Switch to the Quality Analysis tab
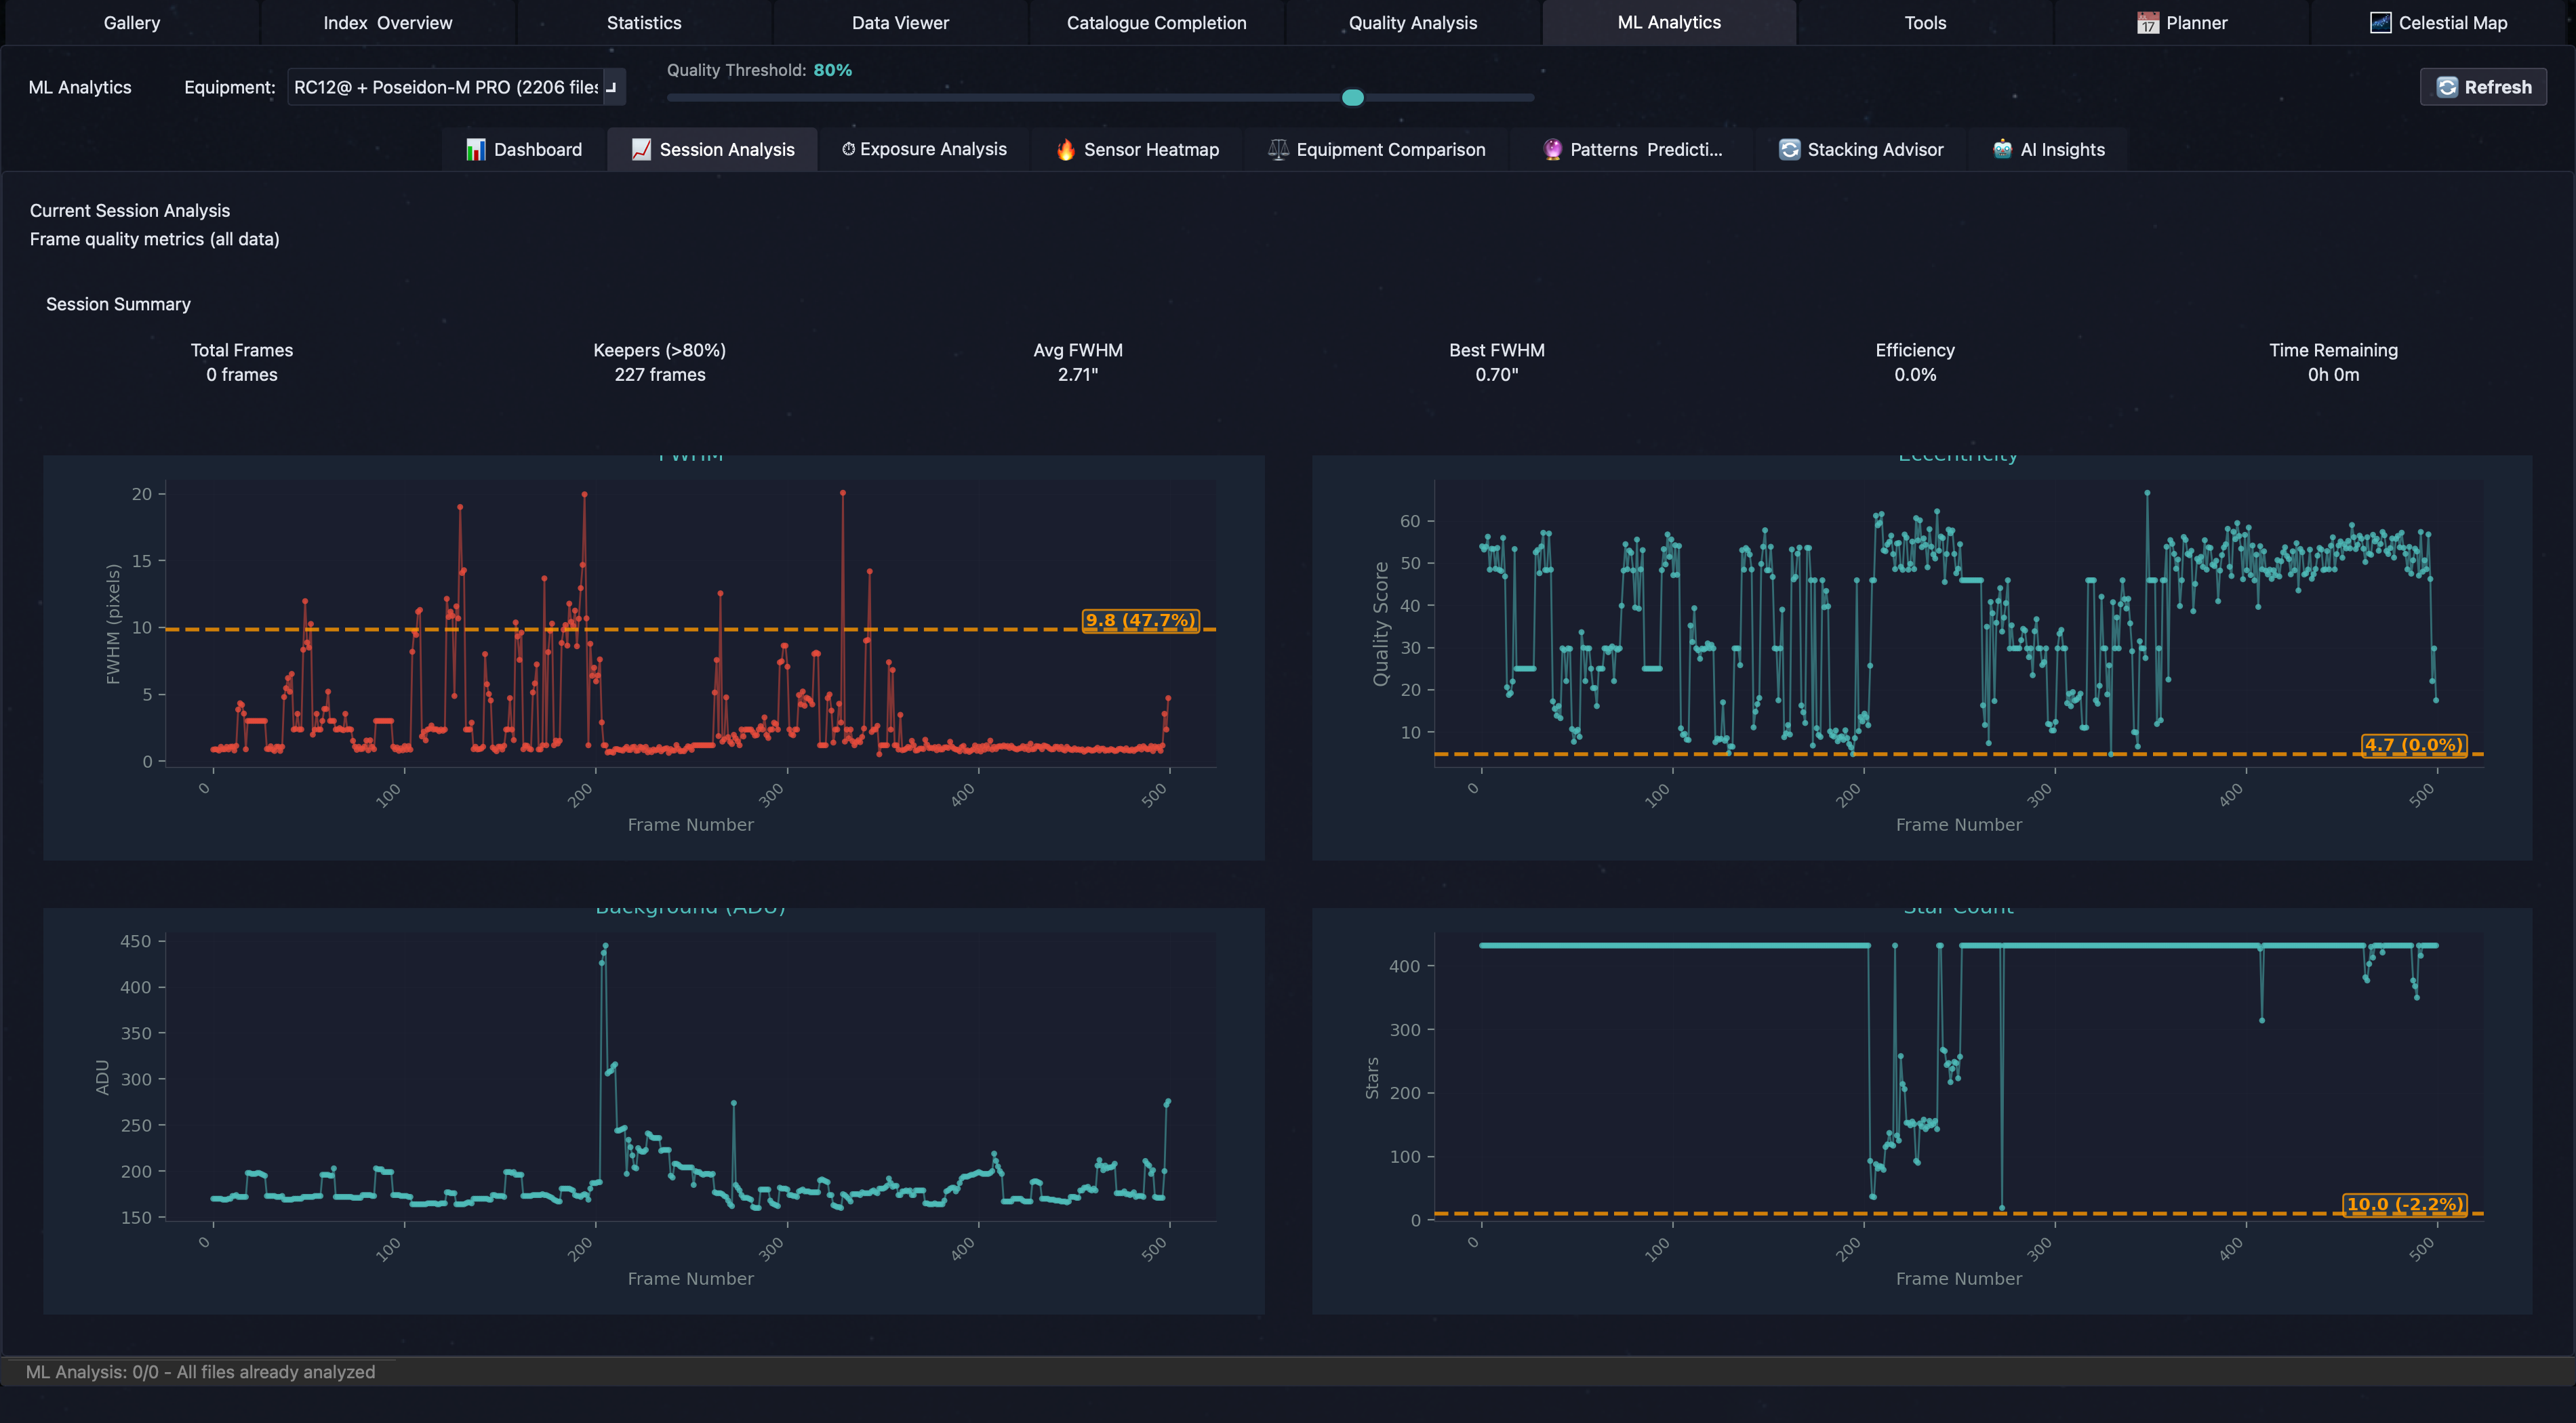 tap(1412, 23)
